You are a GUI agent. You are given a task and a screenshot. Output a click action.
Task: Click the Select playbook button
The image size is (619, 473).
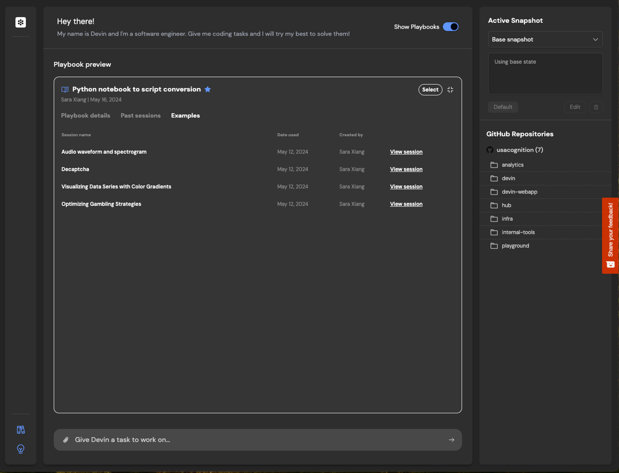(x=430, y=90)
